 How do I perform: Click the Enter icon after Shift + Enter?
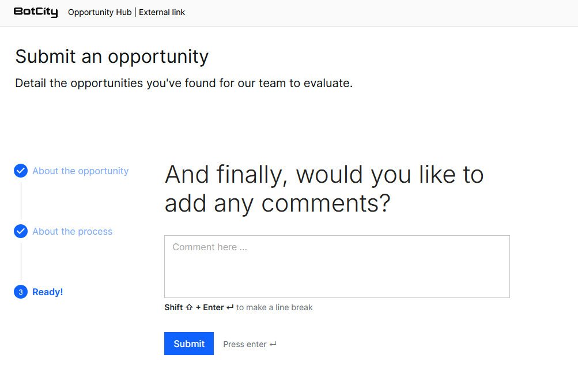click(x=230, y=307)
